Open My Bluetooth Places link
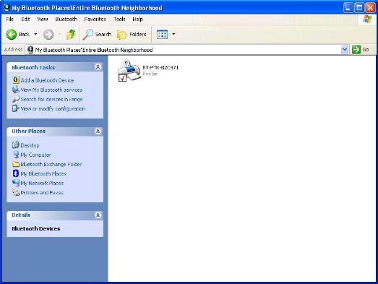Image resolution: width=378 pixels, height=284 pixels. coord(43,173)
